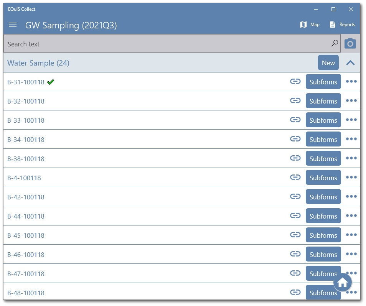Select the B-47-100118 sample record
This screenshot has height=306, width=366.
tap(26, 273)
